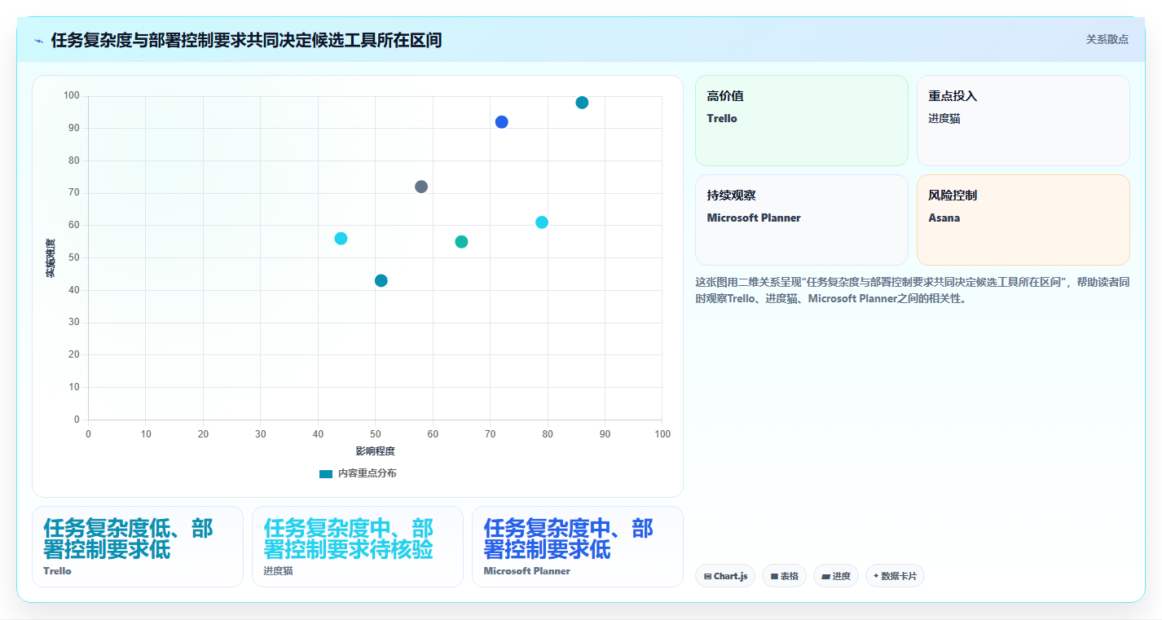Click the 进度猫 label under the cyan heading
The image size is (1162, 620).
278,571
